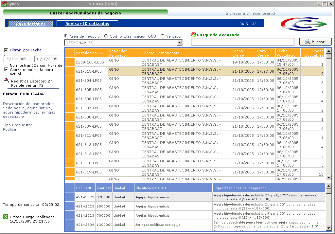335x234 pixels.
Task: Select the Area de negocio radio button
Action: pos(65,36)
